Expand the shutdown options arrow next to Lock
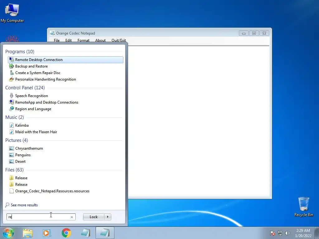This screenshot has width=319, height=239. pyautogui.click(x=107, y=217)
